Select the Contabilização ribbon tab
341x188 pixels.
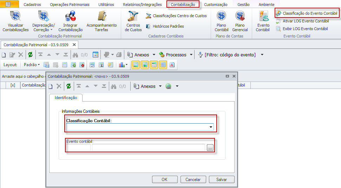tap(183, 5)
